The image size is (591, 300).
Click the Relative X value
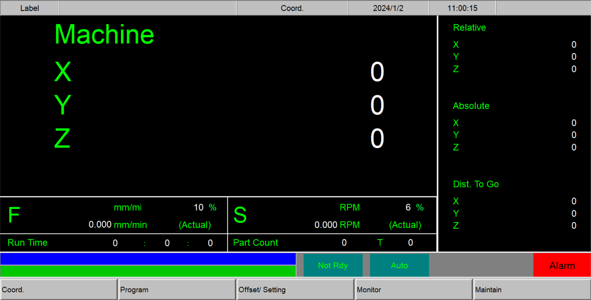(x=574, y=45)
